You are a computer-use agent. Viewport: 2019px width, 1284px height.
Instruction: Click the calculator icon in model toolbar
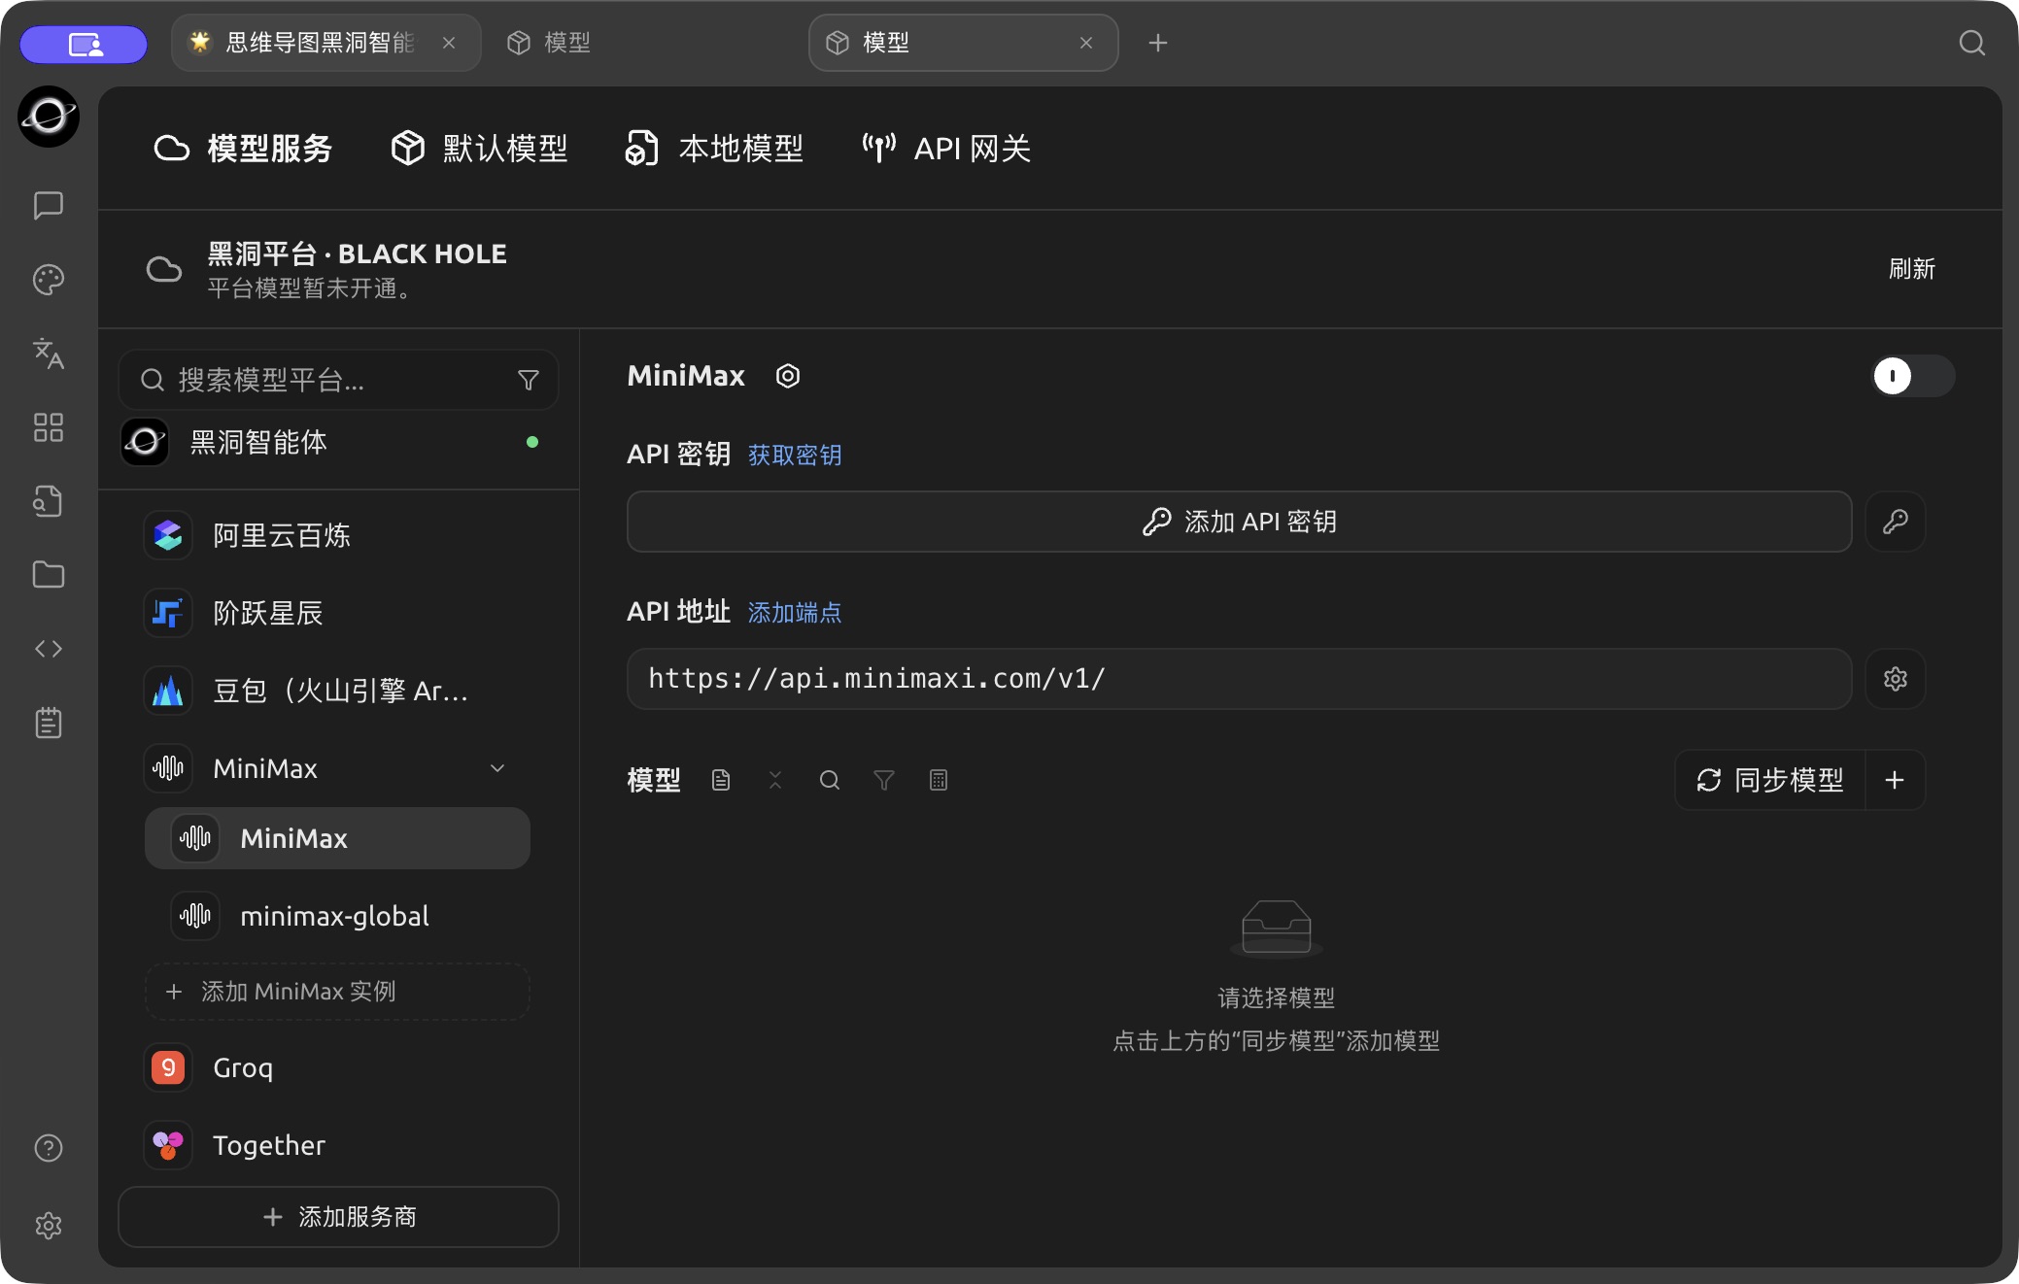click(x=939, y=780)
